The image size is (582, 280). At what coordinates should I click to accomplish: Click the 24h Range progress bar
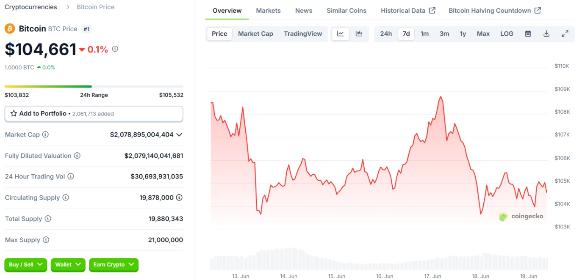tap(94, 86)
